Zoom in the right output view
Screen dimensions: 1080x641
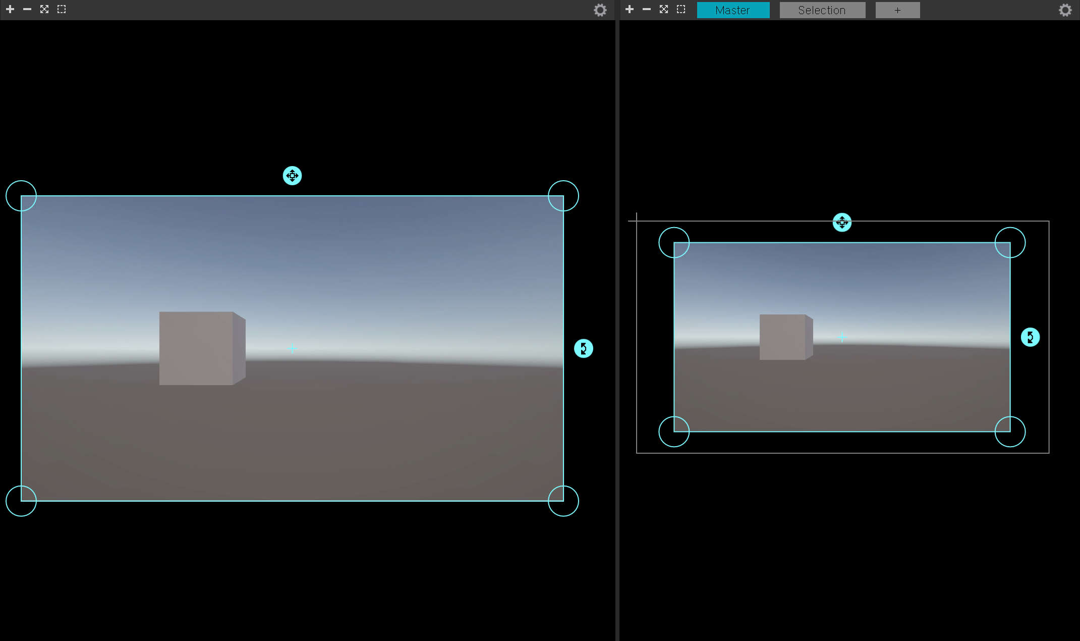(630, 10)
